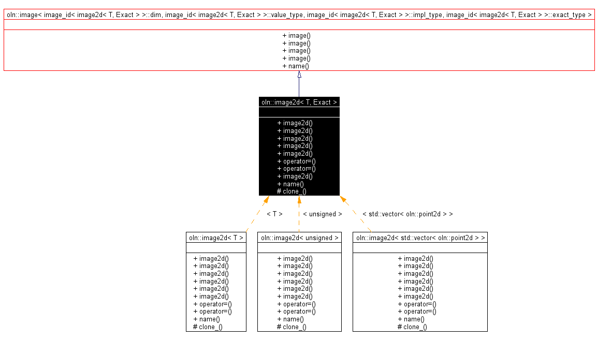This screenshot has width=597, height=340.
Task: Click '+ name()' in the black image2d node
Action: point(290,184)
